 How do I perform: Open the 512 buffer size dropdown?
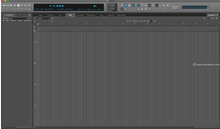click(x=115, y=6)
